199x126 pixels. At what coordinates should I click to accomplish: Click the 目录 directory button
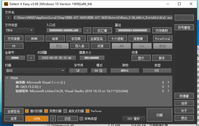tap(14, 119)
